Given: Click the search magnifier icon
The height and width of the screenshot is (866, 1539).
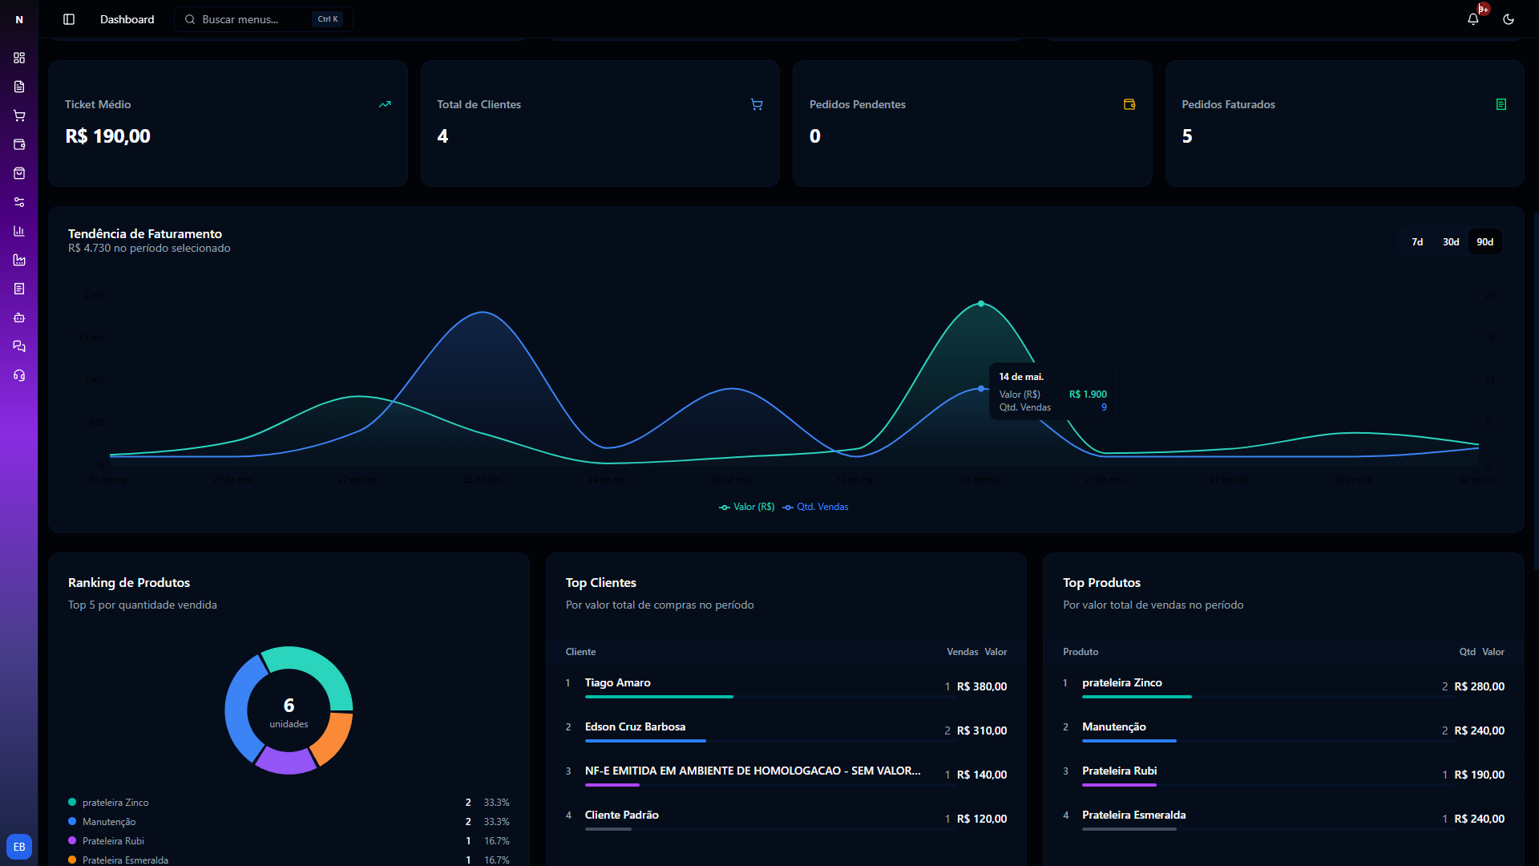Looking at the screenshot, I should click(x=190, y=19).
